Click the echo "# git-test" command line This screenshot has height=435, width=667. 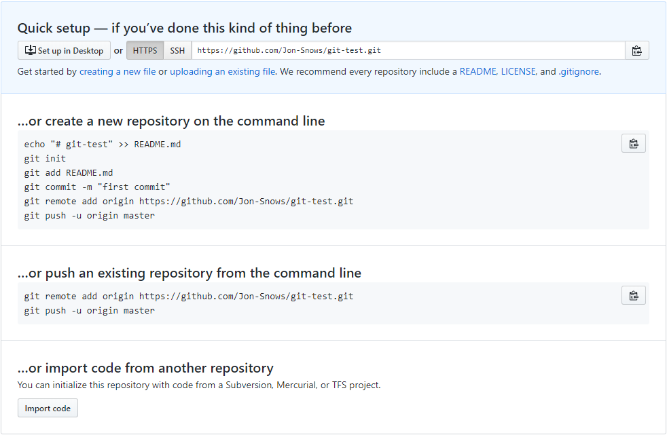click(x=103, y=145)
